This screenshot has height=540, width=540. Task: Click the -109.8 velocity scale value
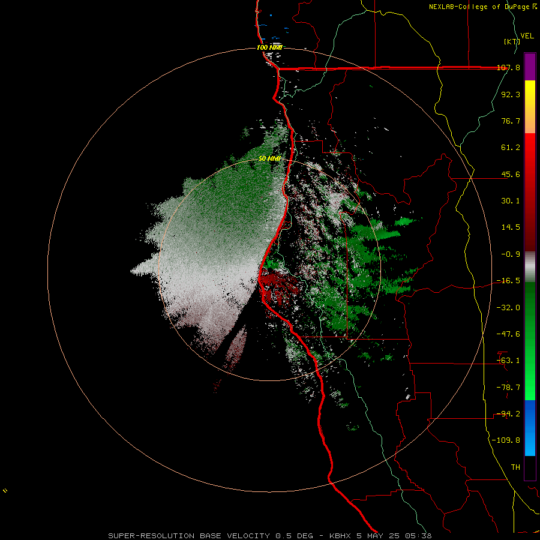[x=506, y=440]
